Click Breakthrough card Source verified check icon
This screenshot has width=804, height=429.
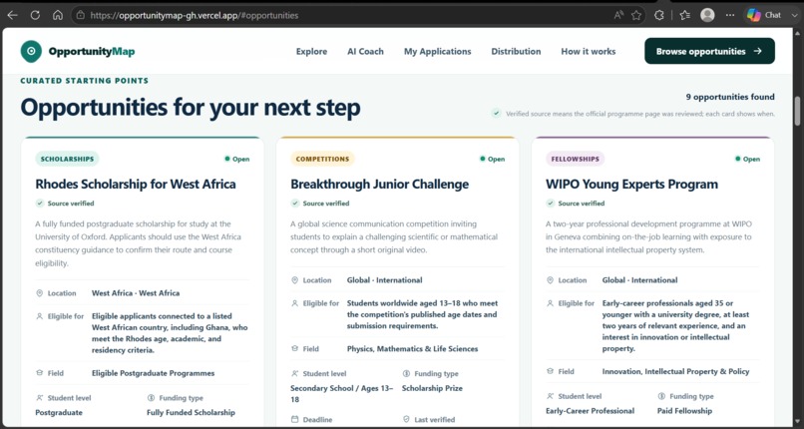295,203
